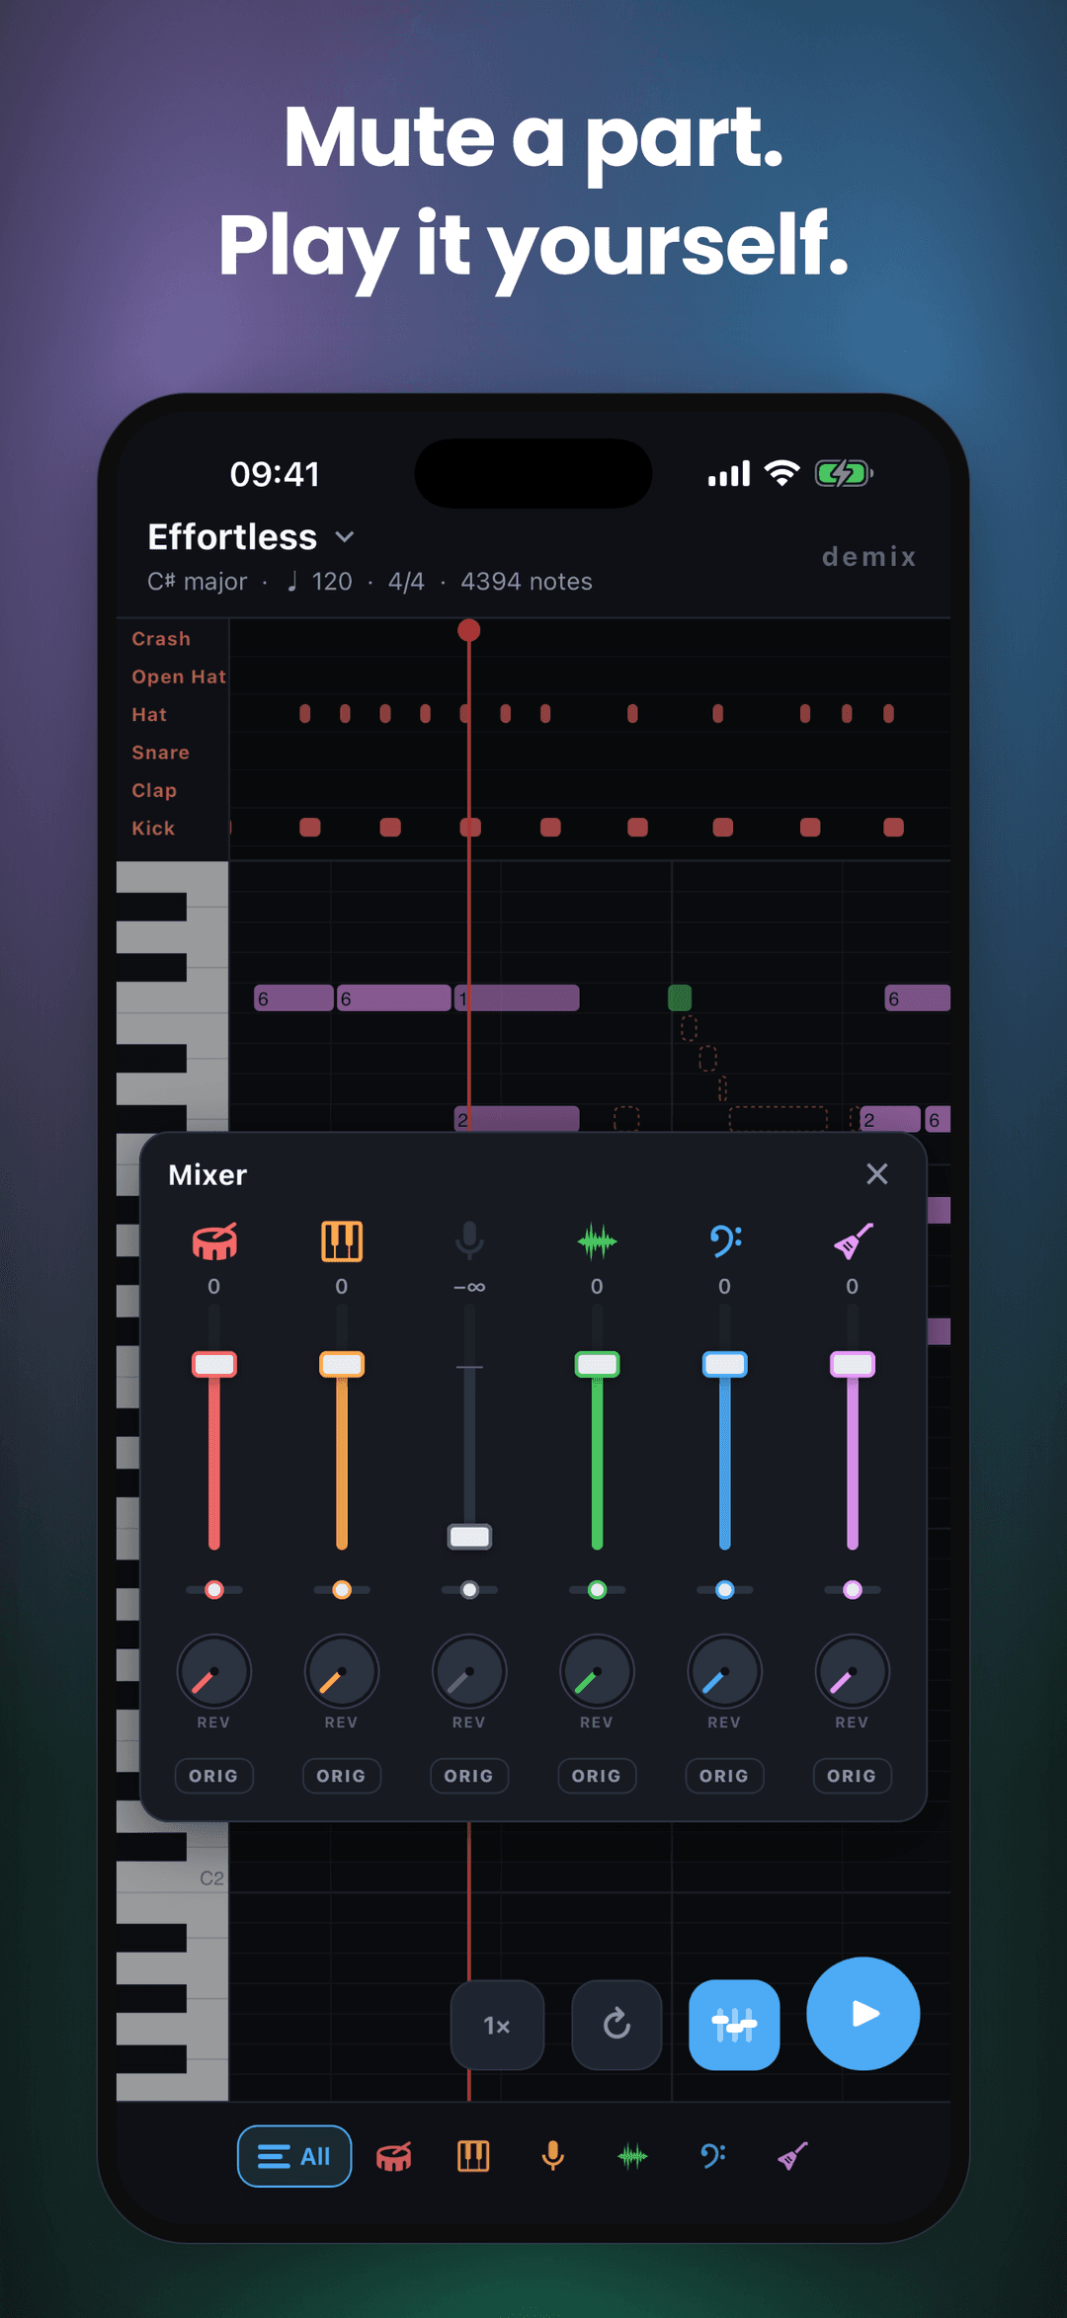This screenshot has height=2318, width=1067.
Task: Select the Kick drum lane label
Action: [153, 828]
